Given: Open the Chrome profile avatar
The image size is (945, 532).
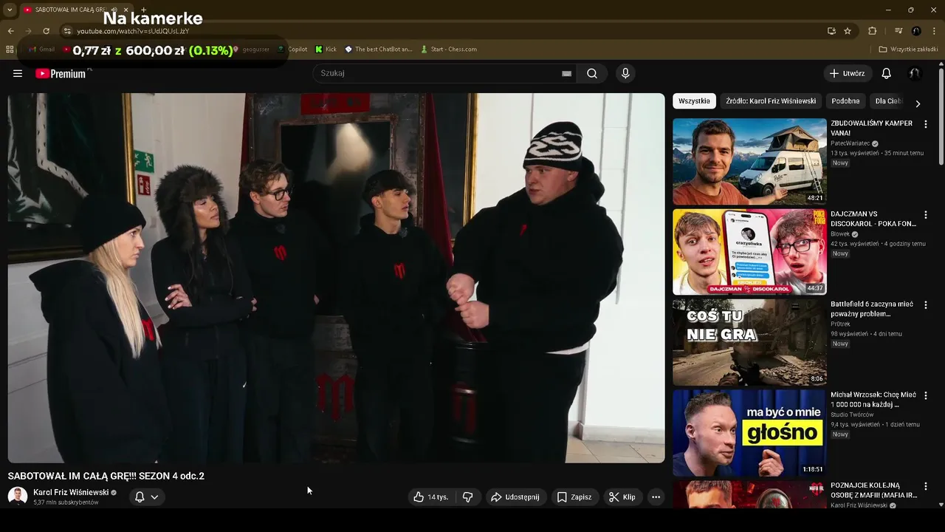Looking at the screenshot, I should 916,31.
